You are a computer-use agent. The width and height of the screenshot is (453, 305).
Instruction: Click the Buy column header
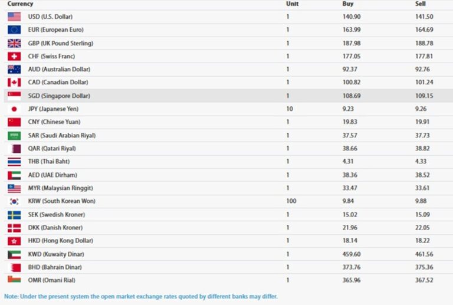point(348,4)
